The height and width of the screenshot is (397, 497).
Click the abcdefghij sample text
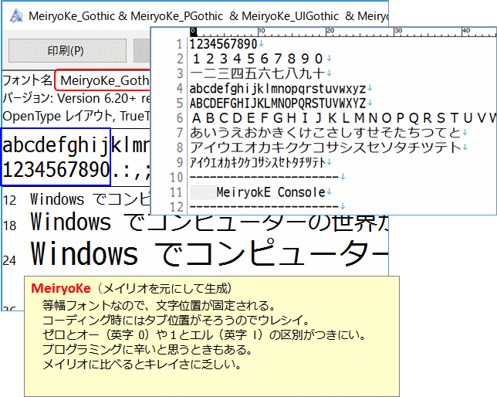coord(56,145)
